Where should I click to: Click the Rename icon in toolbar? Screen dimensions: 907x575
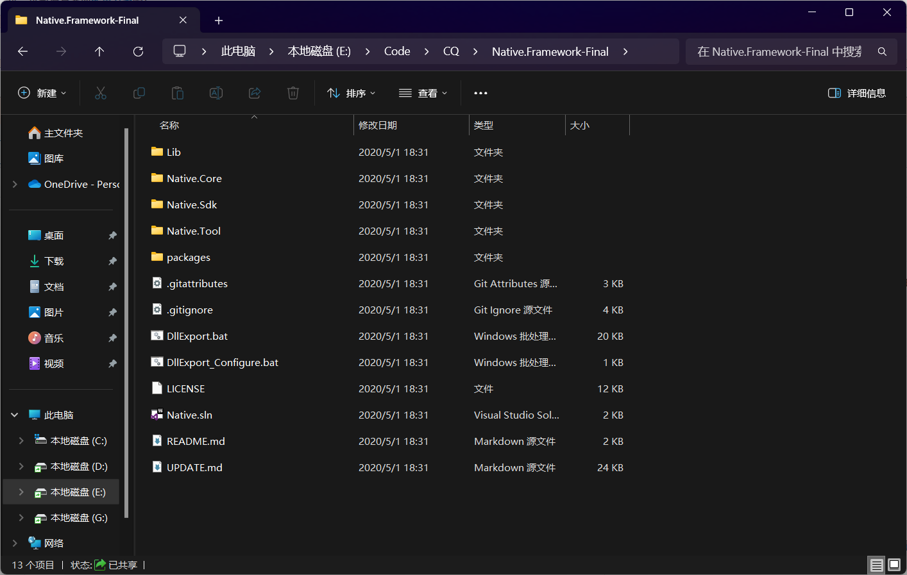(216, 93)
